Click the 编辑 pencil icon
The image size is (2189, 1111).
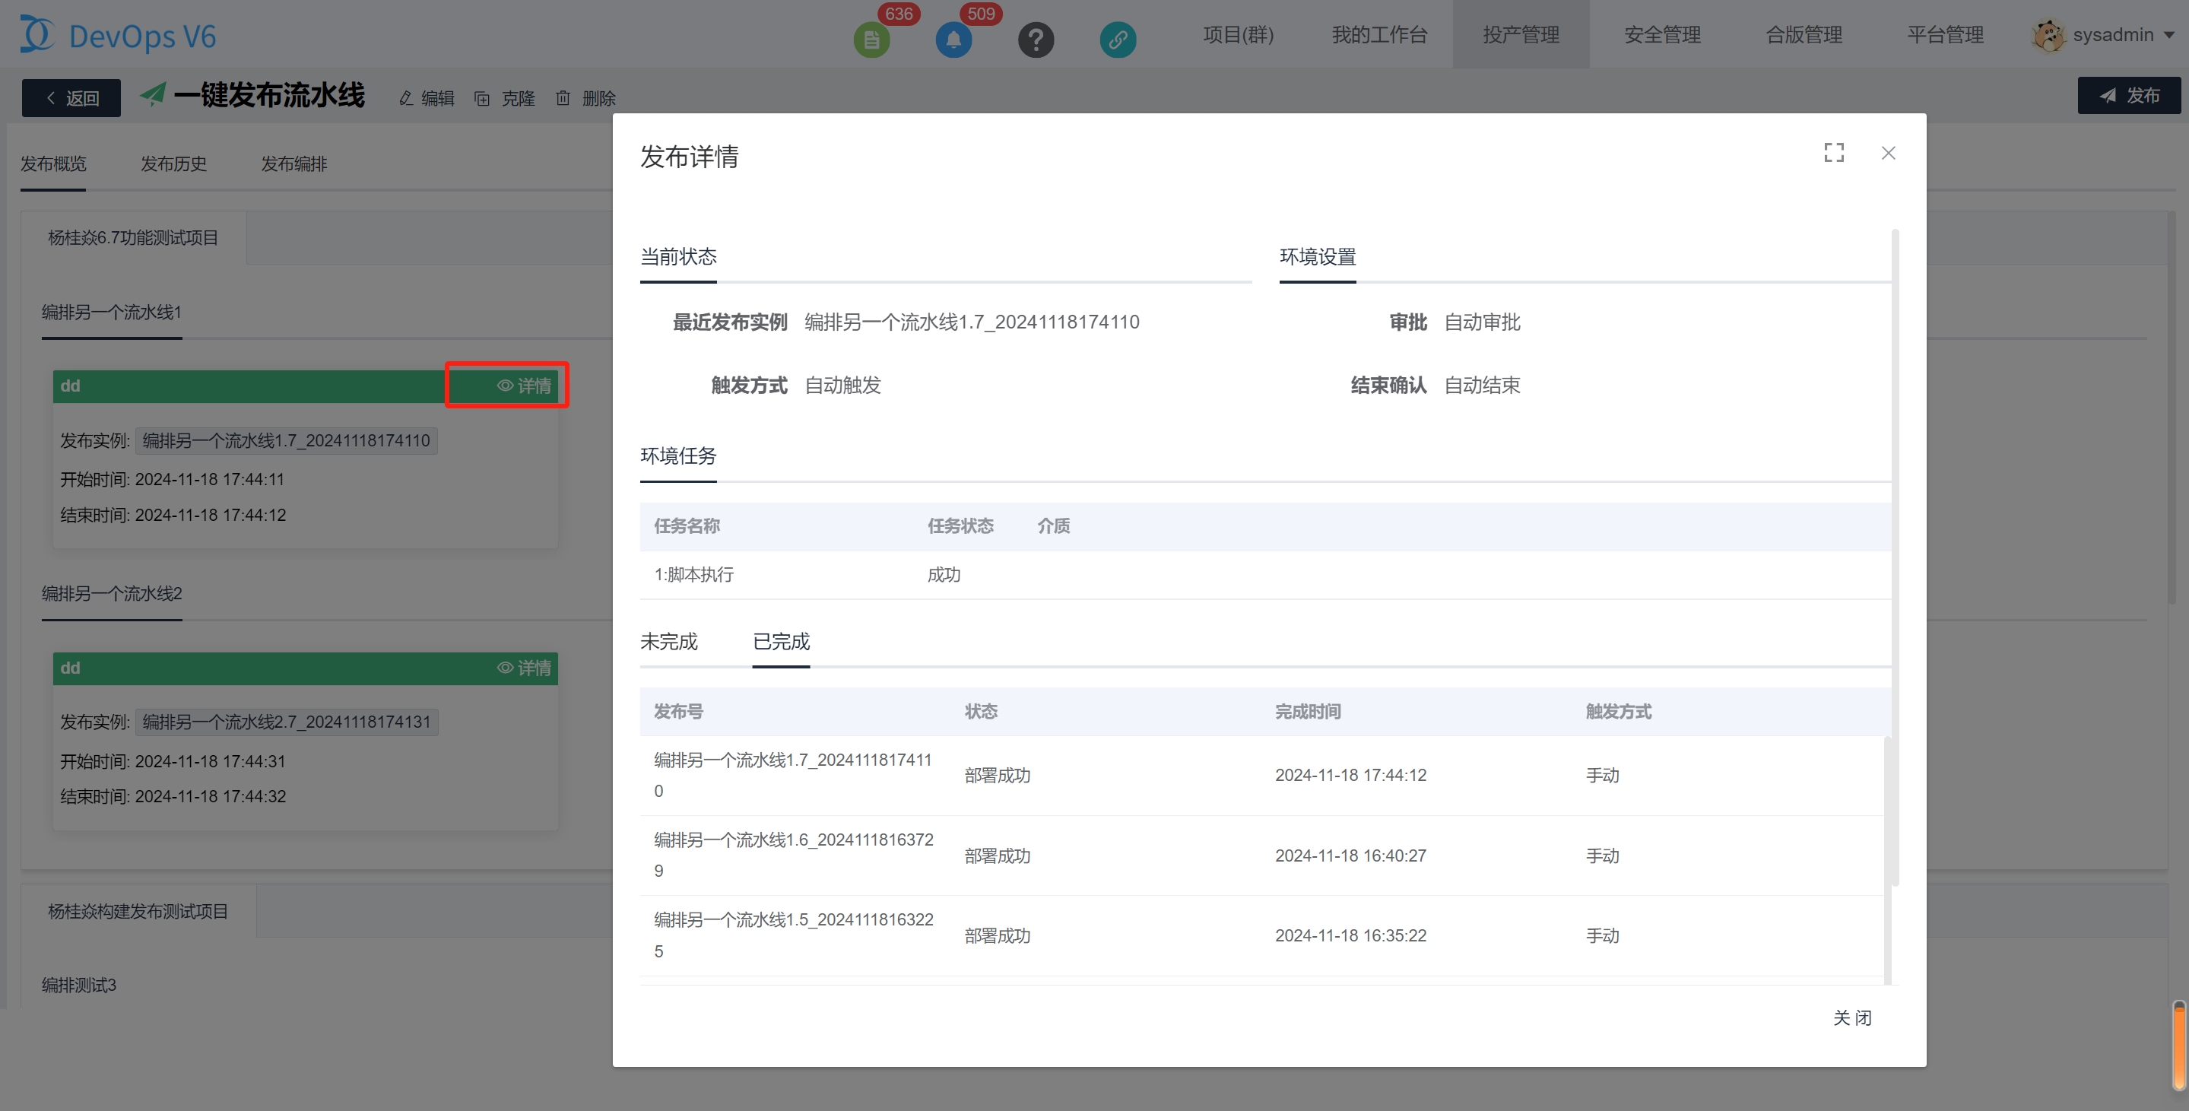click(x=406, y=99)
